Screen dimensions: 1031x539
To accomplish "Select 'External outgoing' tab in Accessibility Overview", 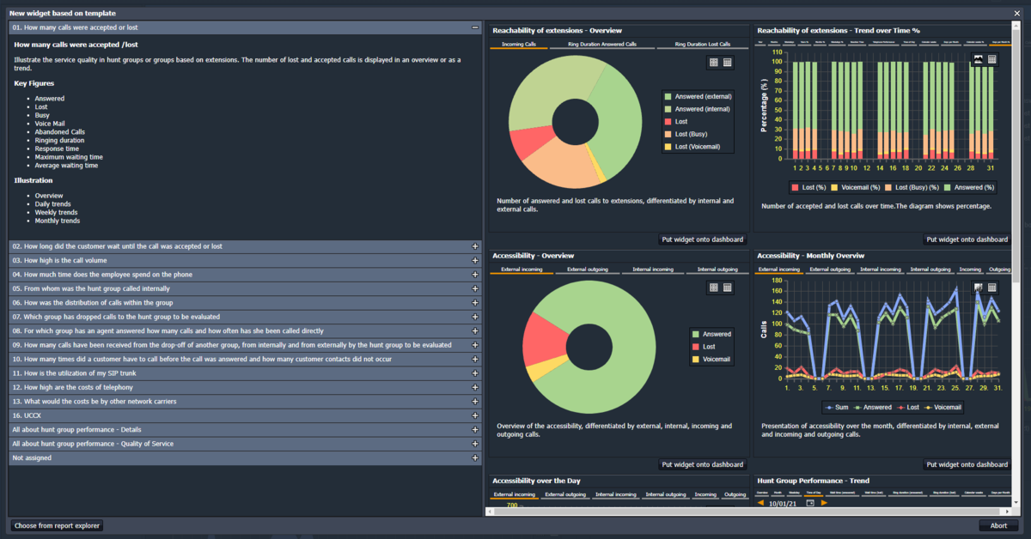I will (588, 269).
